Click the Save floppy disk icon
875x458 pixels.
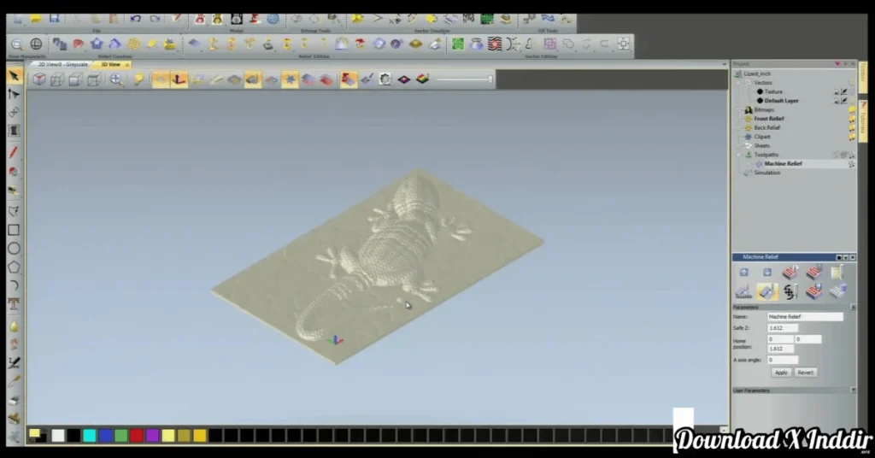point(55,18)
